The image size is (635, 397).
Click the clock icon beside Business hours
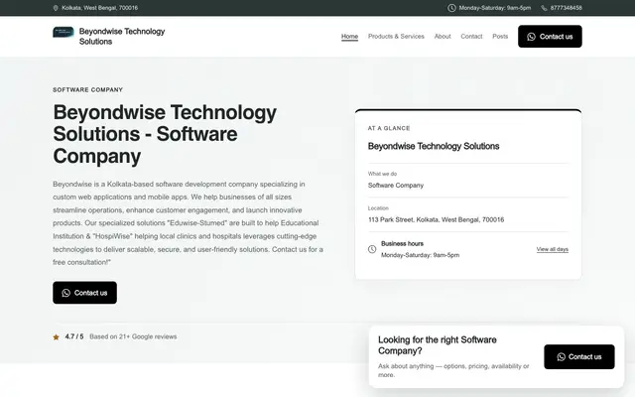point(372,249)
